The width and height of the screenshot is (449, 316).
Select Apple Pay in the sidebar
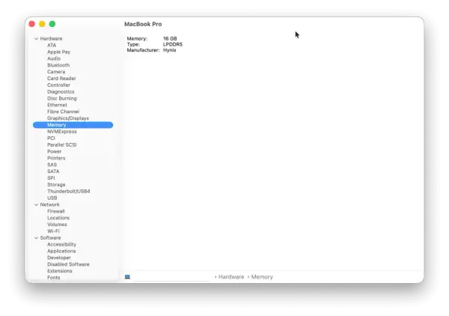58,52
